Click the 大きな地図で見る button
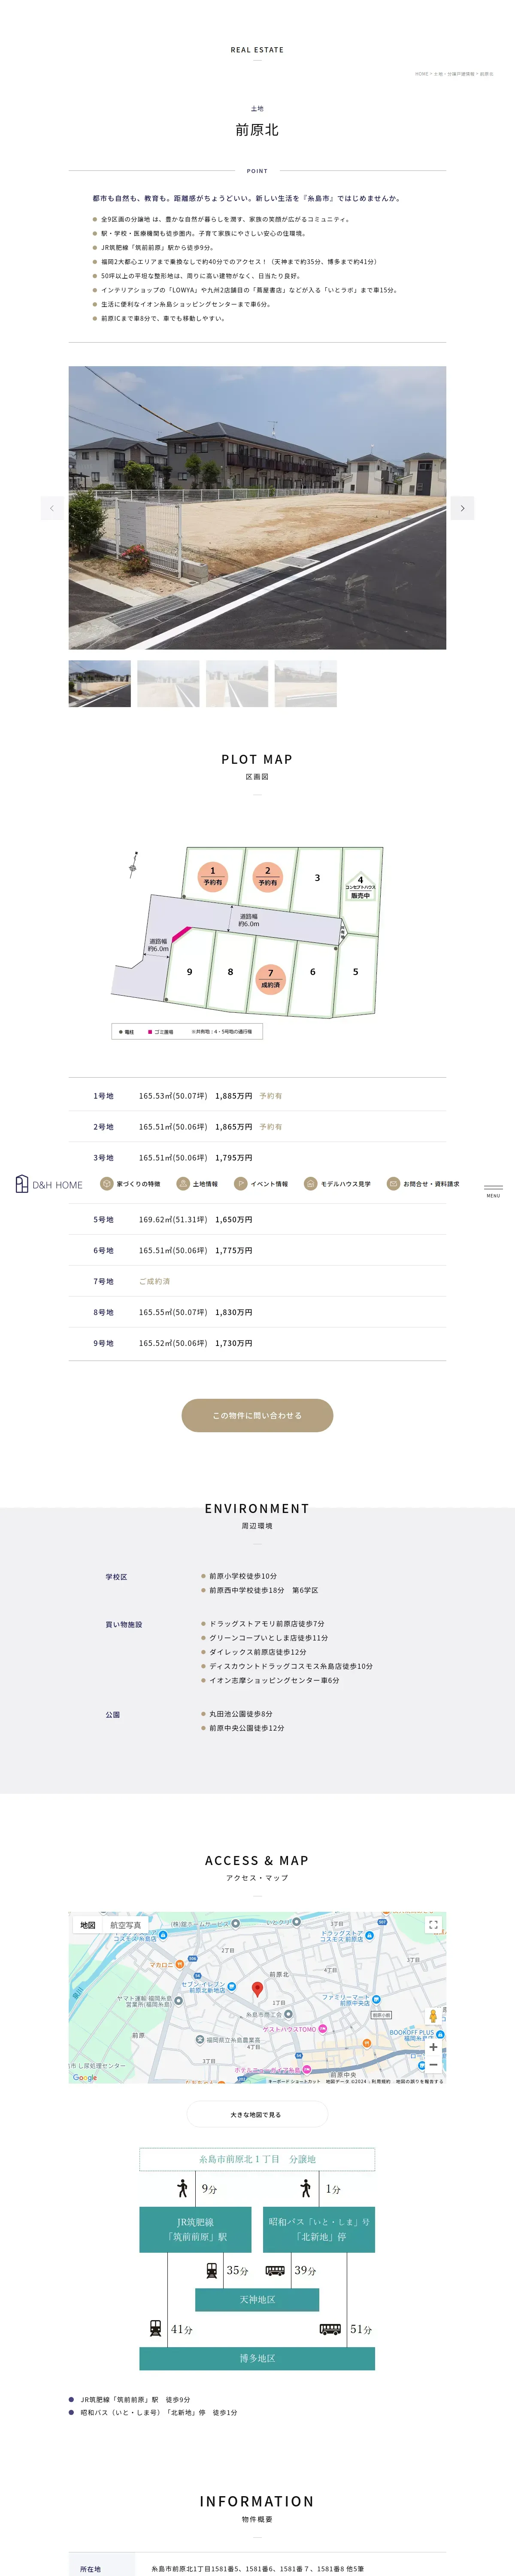 point(257,2115)
